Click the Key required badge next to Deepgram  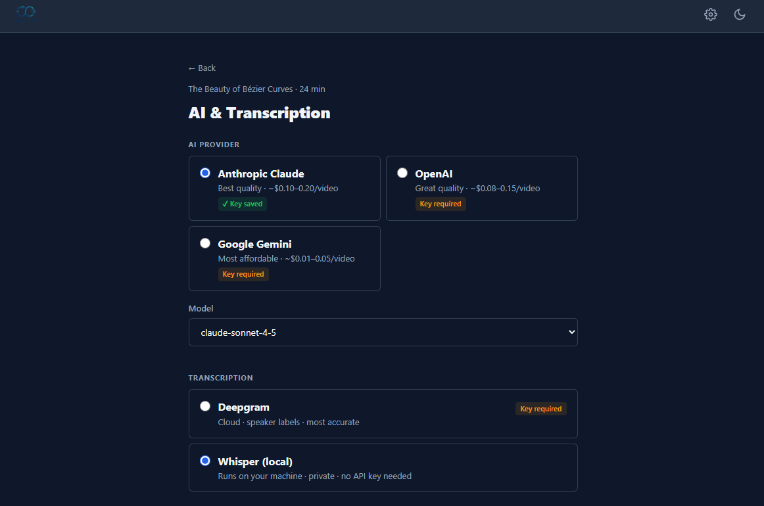tap(540, 408)
